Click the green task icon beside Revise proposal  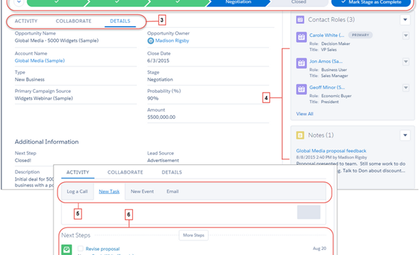pos(67,249)
